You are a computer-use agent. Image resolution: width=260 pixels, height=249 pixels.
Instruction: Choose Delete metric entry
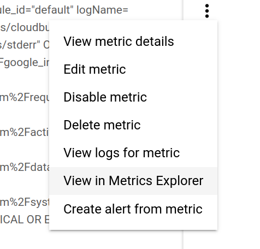pyautogui.click(x=133, y=125)
